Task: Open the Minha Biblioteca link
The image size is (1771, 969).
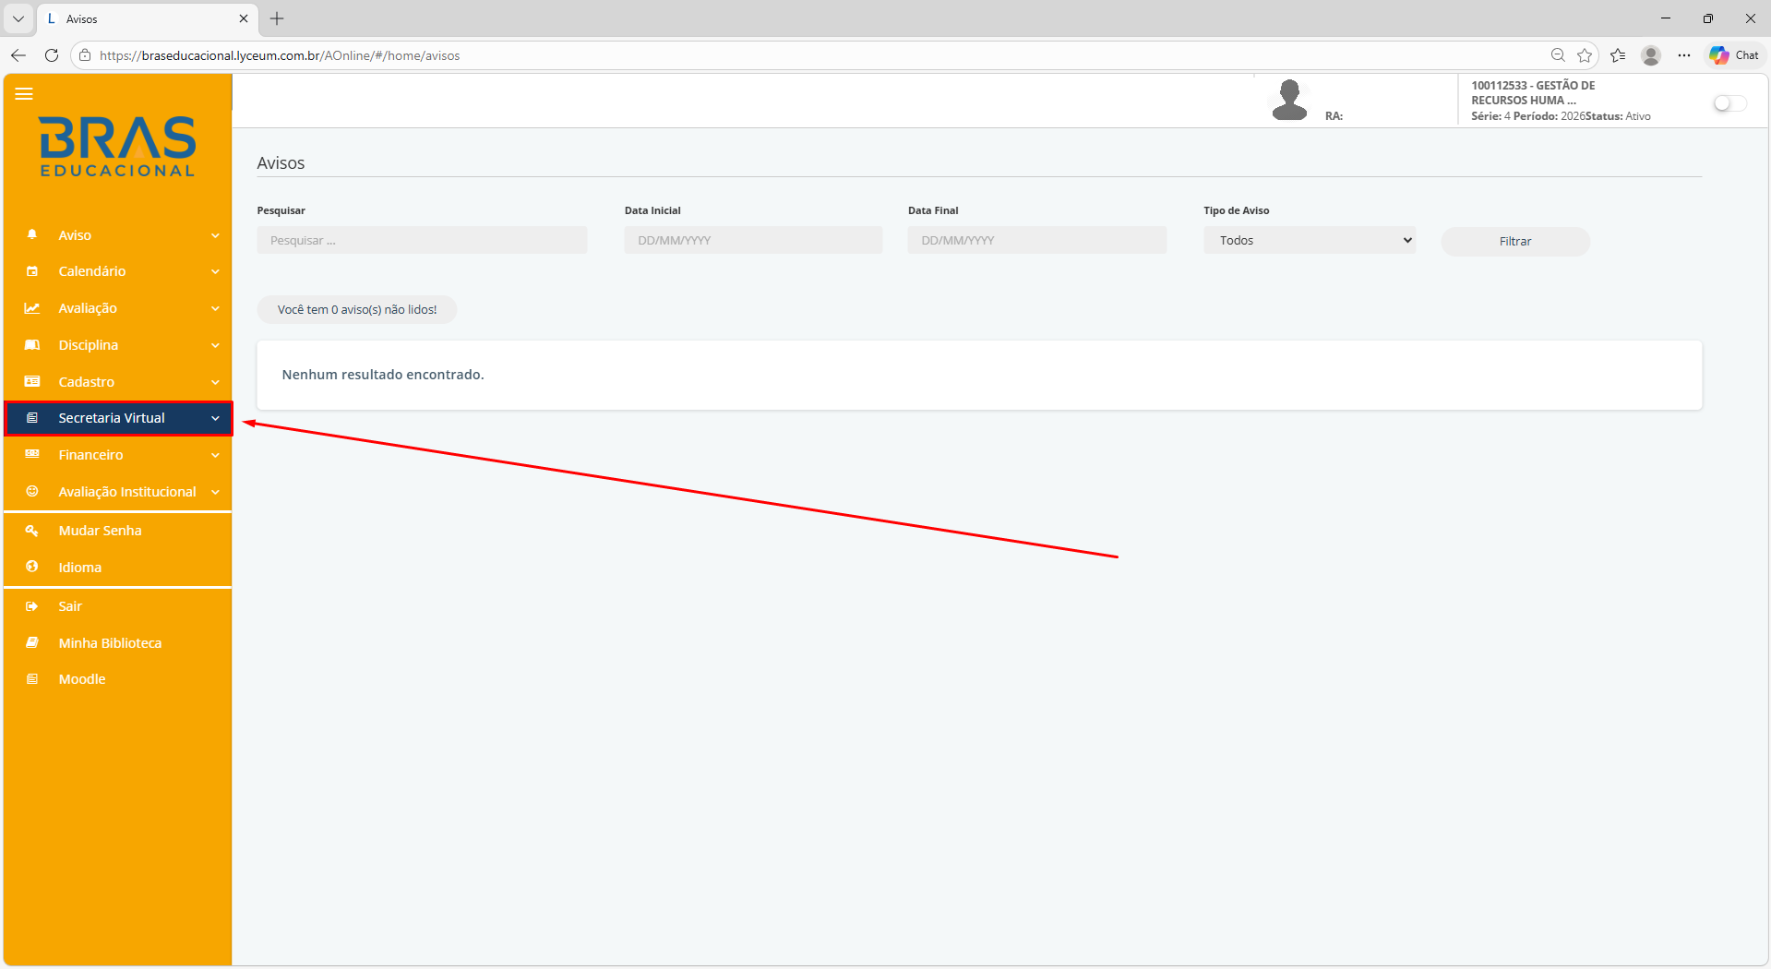Action: [110, 643]
